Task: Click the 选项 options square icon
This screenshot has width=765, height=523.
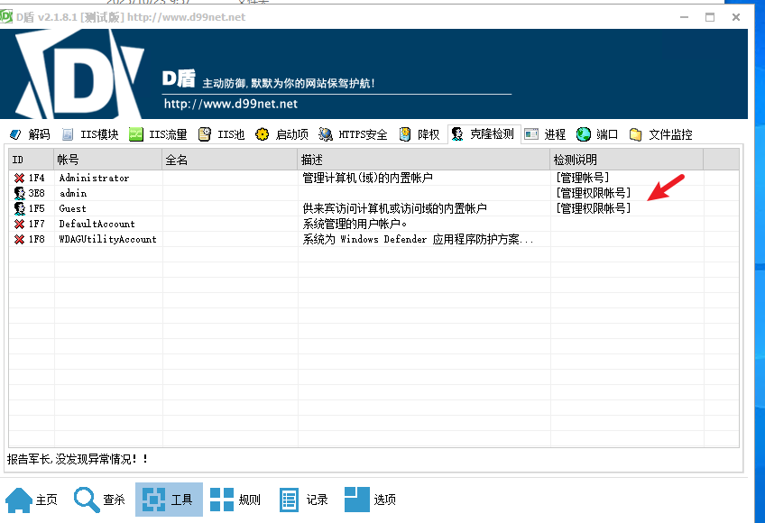Action: 357,500
